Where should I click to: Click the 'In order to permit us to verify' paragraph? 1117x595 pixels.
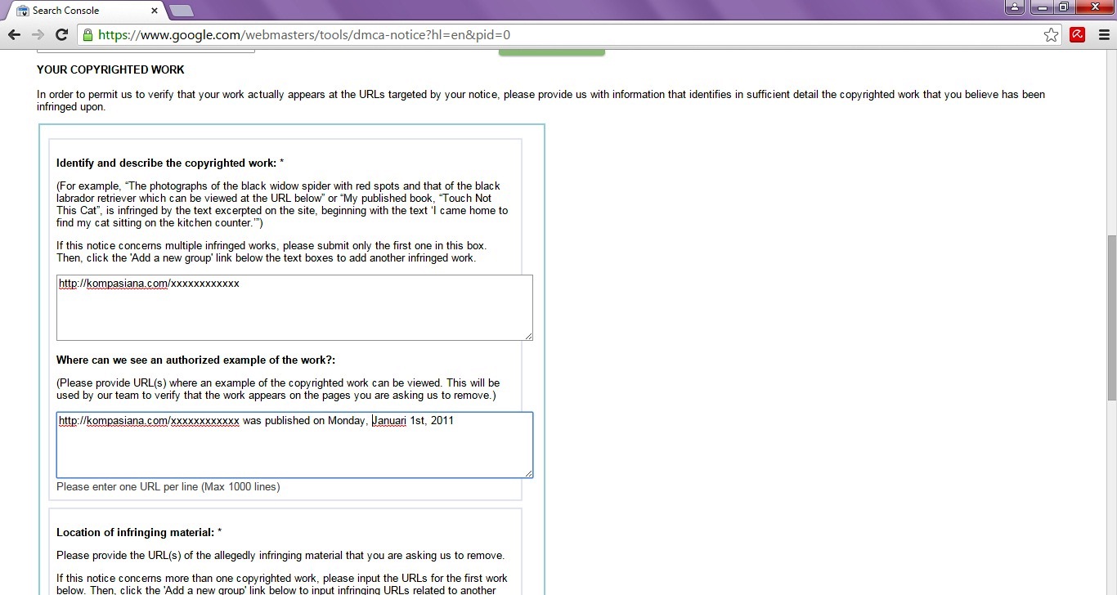pos(541,101)
